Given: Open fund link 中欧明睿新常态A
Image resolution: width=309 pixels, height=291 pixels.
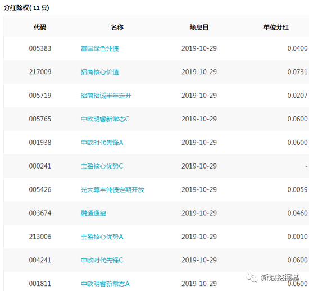Looking at the screenshot, I should (105, 284).
